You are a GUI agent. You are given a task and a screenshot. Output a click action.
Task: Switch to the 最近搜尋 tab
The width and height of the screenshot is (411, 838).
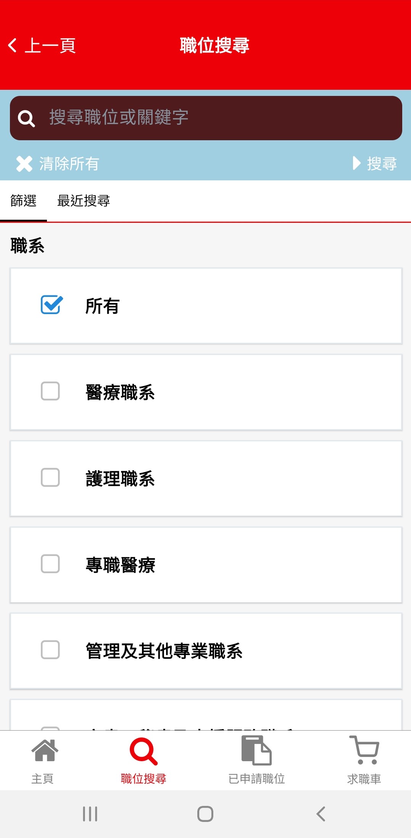84,201
